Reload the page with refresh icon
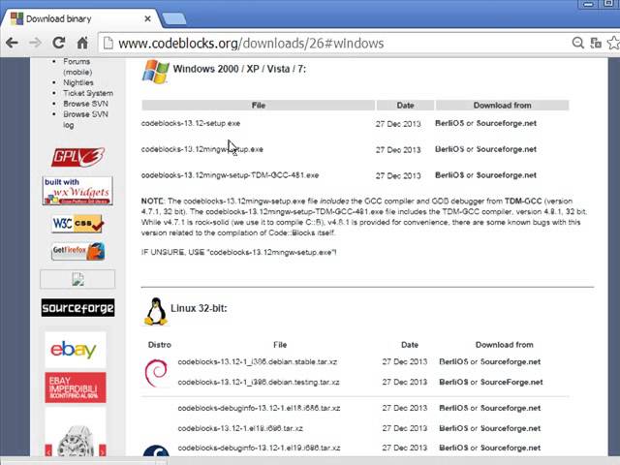 [59, 43]
